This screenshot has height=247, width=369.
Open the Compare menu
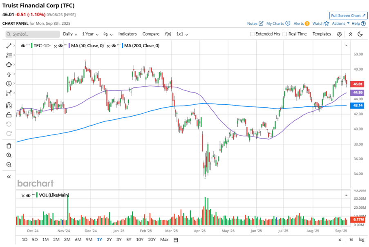click(x=151, y=34)
